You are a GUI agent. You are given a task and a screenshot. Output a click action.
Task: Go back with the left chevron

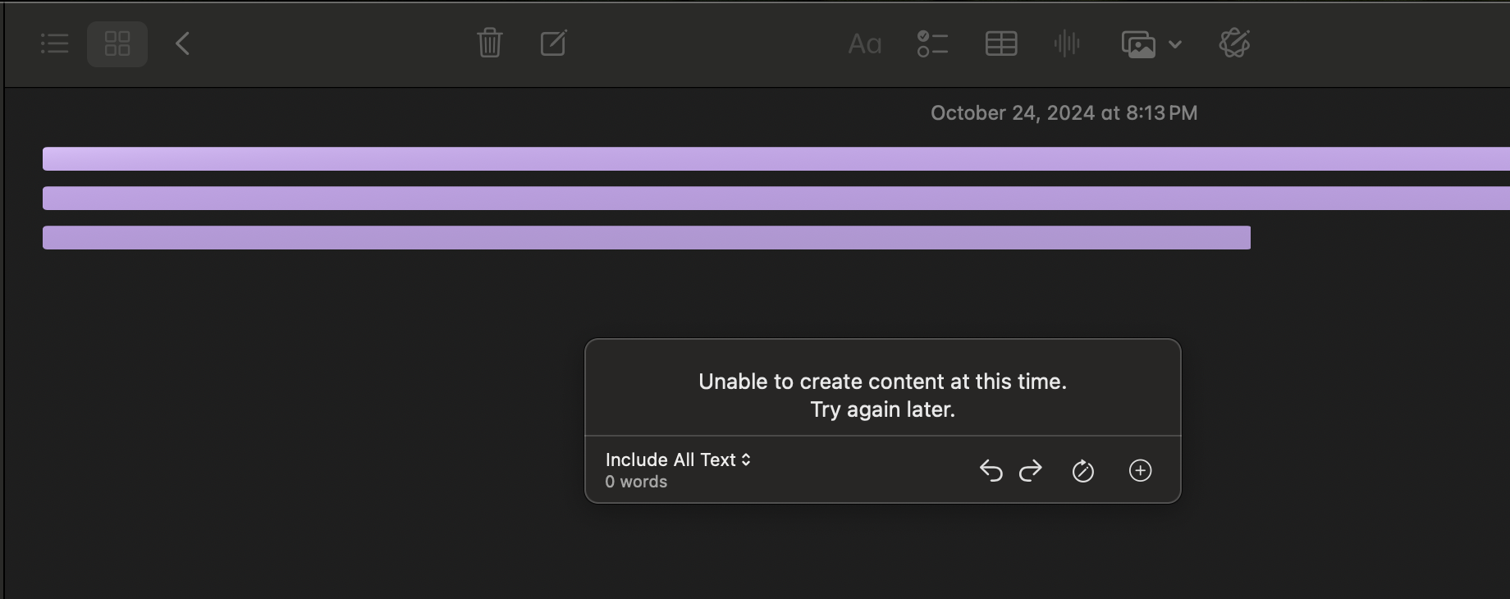tap(183, 43)
